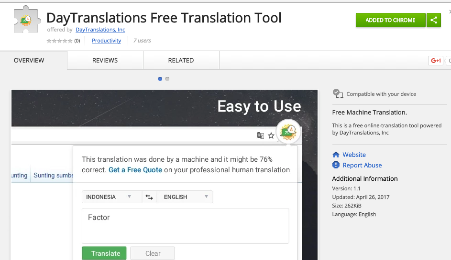Image resolution: width=451 pixels, height=260 pixels.
Task: Click the Get a Free Quote link
Action: 135,170
